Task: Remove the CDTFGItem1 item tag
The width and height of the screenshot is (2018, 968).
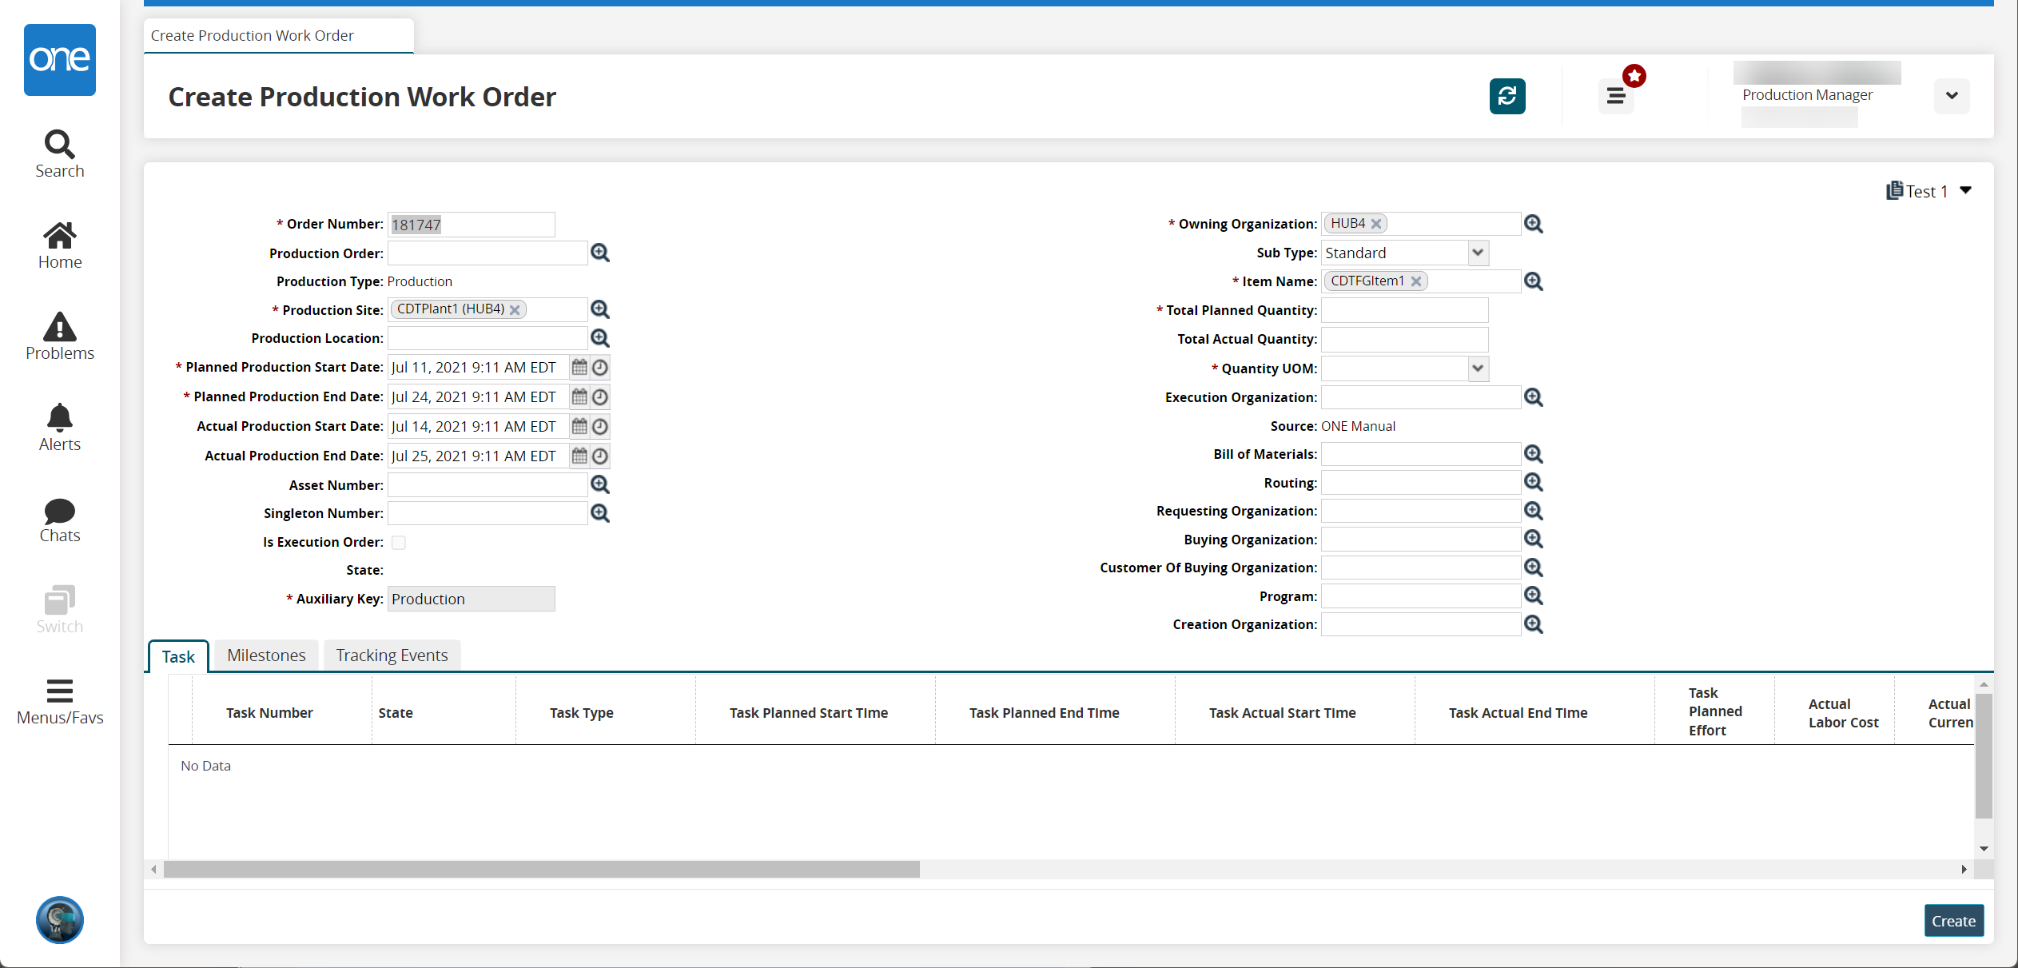Action: pyautogui.click(x=1416, y=281)
